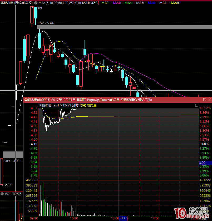The image size is (212, 221).
Task: Select the 均线 label in popup header
Action: coord(83,105)
